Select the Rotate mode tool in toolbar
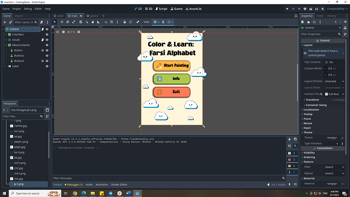The height and width of the screenshot is (197, 350). (x=68, y=22)
